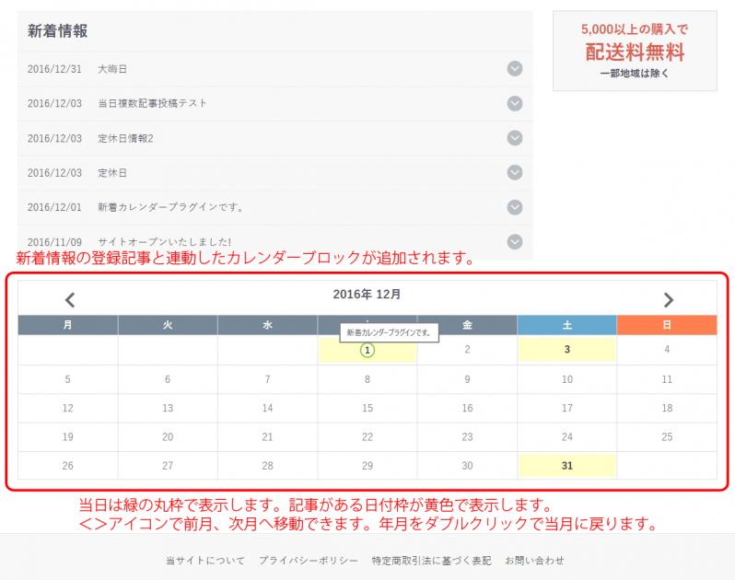Click day 5 in the calendar
The height and width of the screenshot is (580, 735).
pyautogui.click(x=67, y=379)
